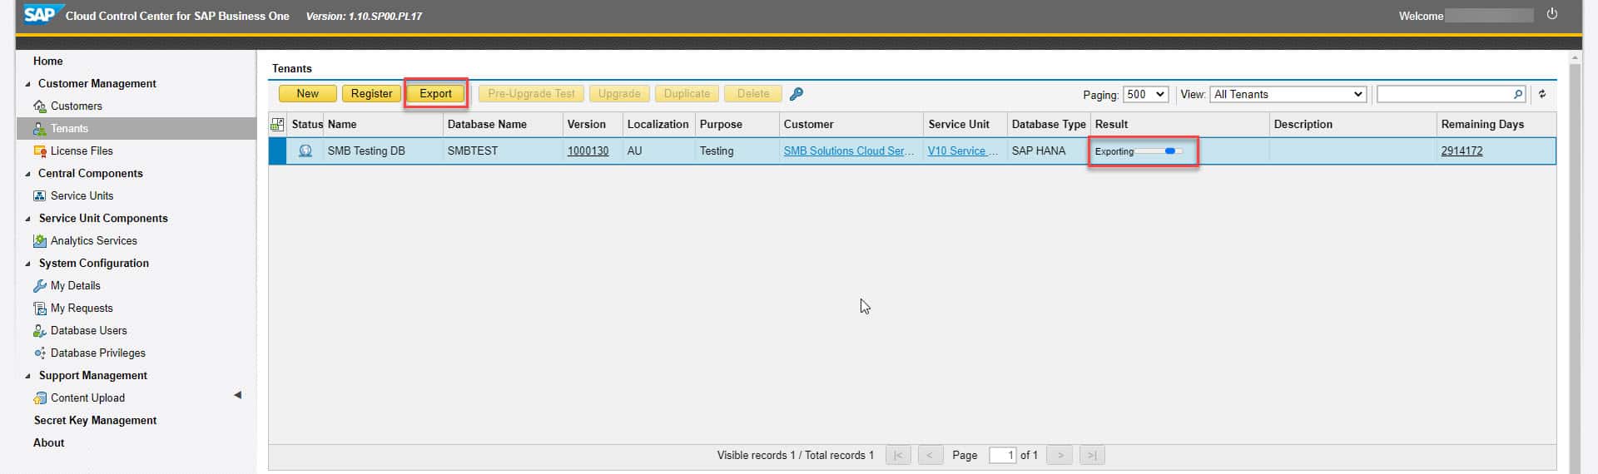Click the key icon in Tenants toolbar
This screenshot has height=474, width=1598.
point(796,94)
